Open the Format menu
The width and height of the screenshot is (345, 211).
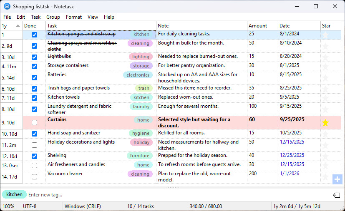(74, 17)
